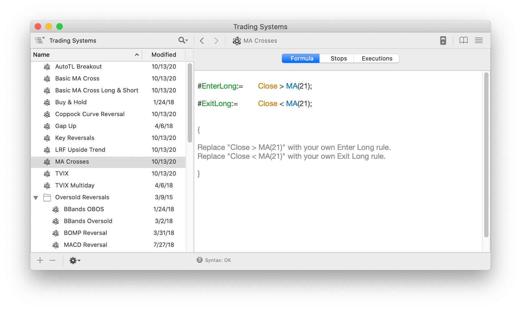This screenshot has height=310, width=521.
Task: Collapse the Oversold Reversals folder
Action: click(36, 198)
